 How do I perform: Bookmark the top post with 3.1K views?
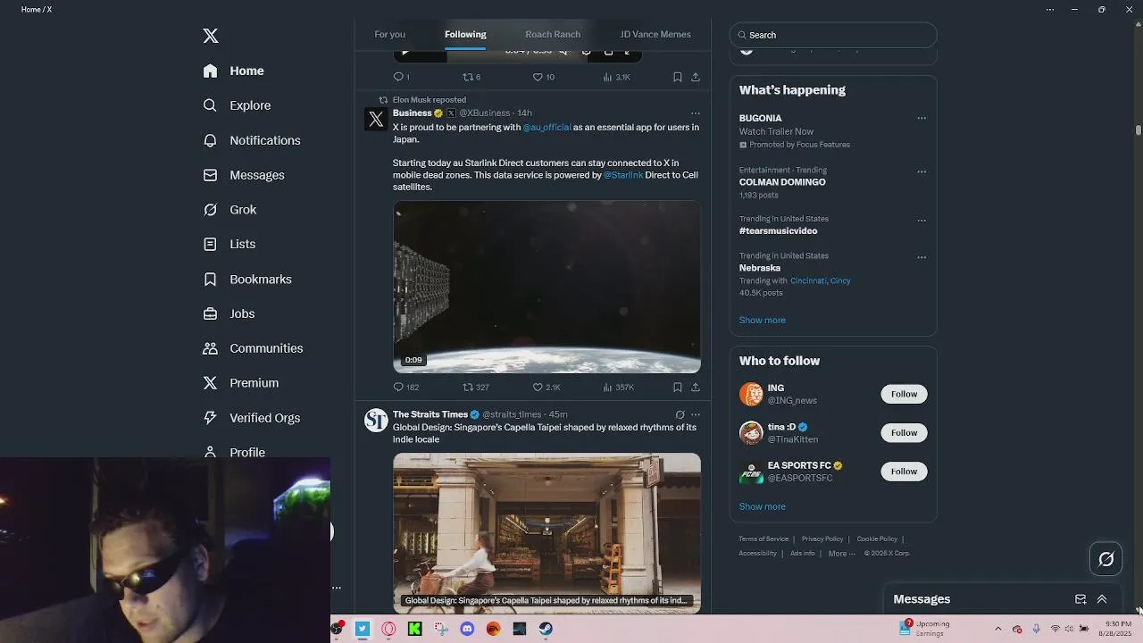pyautogui.click(x=678, y=77)
